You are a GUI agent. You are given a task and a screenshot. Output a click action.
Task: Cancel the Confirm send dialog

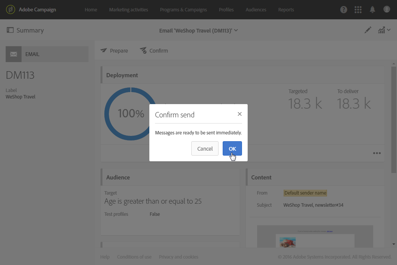coord(205,149)
